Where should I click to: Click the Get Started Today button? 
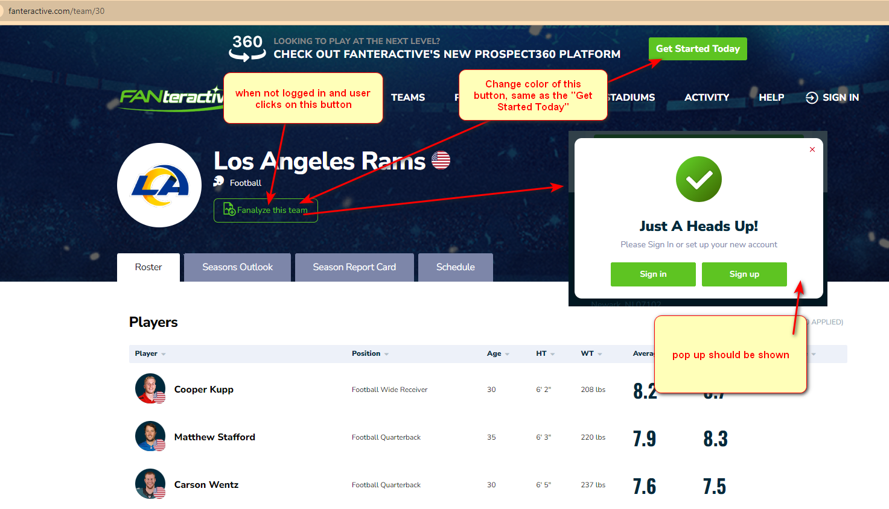698,49
